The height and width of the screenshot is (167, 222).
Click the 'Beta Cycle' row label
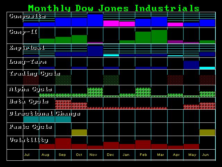pyautogui.click(x=29, y=102)
